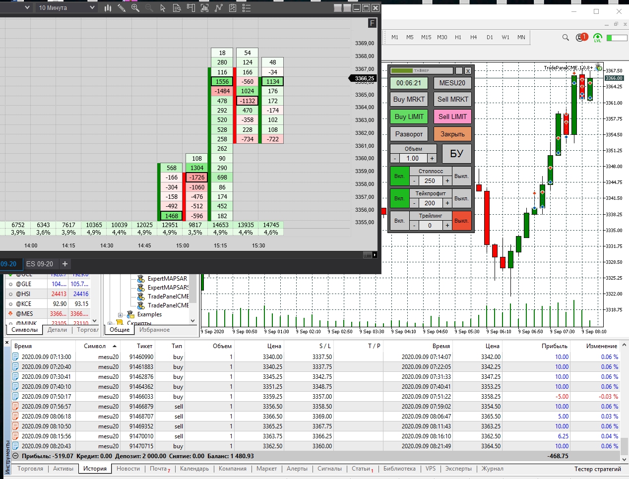Open the MESU20 symbol selector
Image resolution: width=629 pixels, height=479 pixels.
point(452,83)
